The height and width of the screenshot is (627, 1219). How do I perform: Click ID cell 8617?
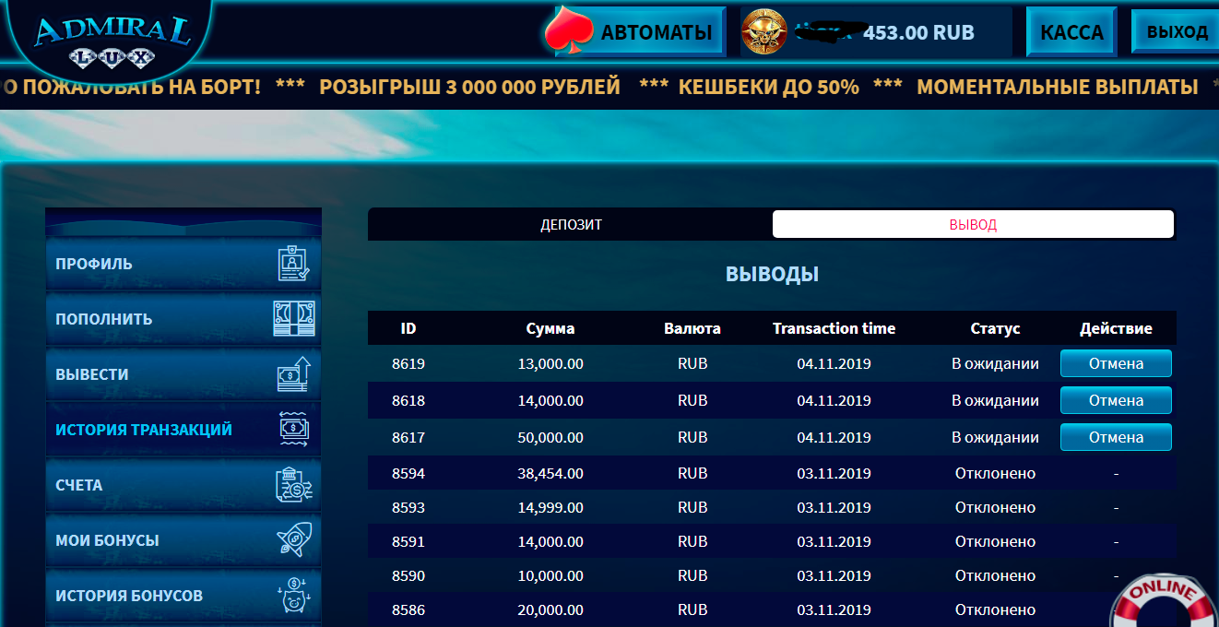pos(408,437)
